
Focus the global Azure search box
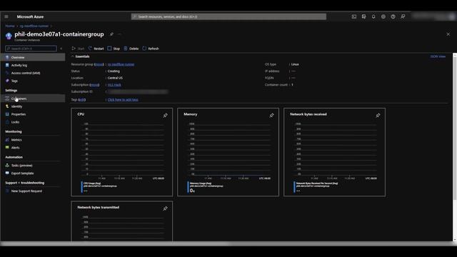coord(228,16)
